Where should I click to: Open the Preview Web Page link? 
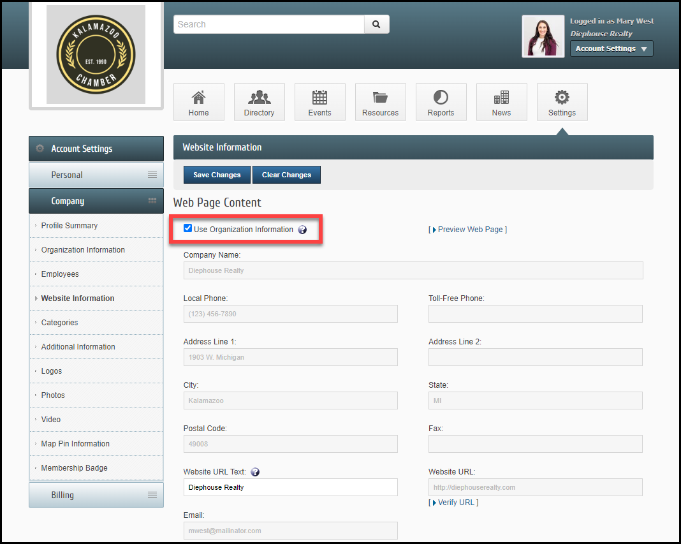pos(470,230)
